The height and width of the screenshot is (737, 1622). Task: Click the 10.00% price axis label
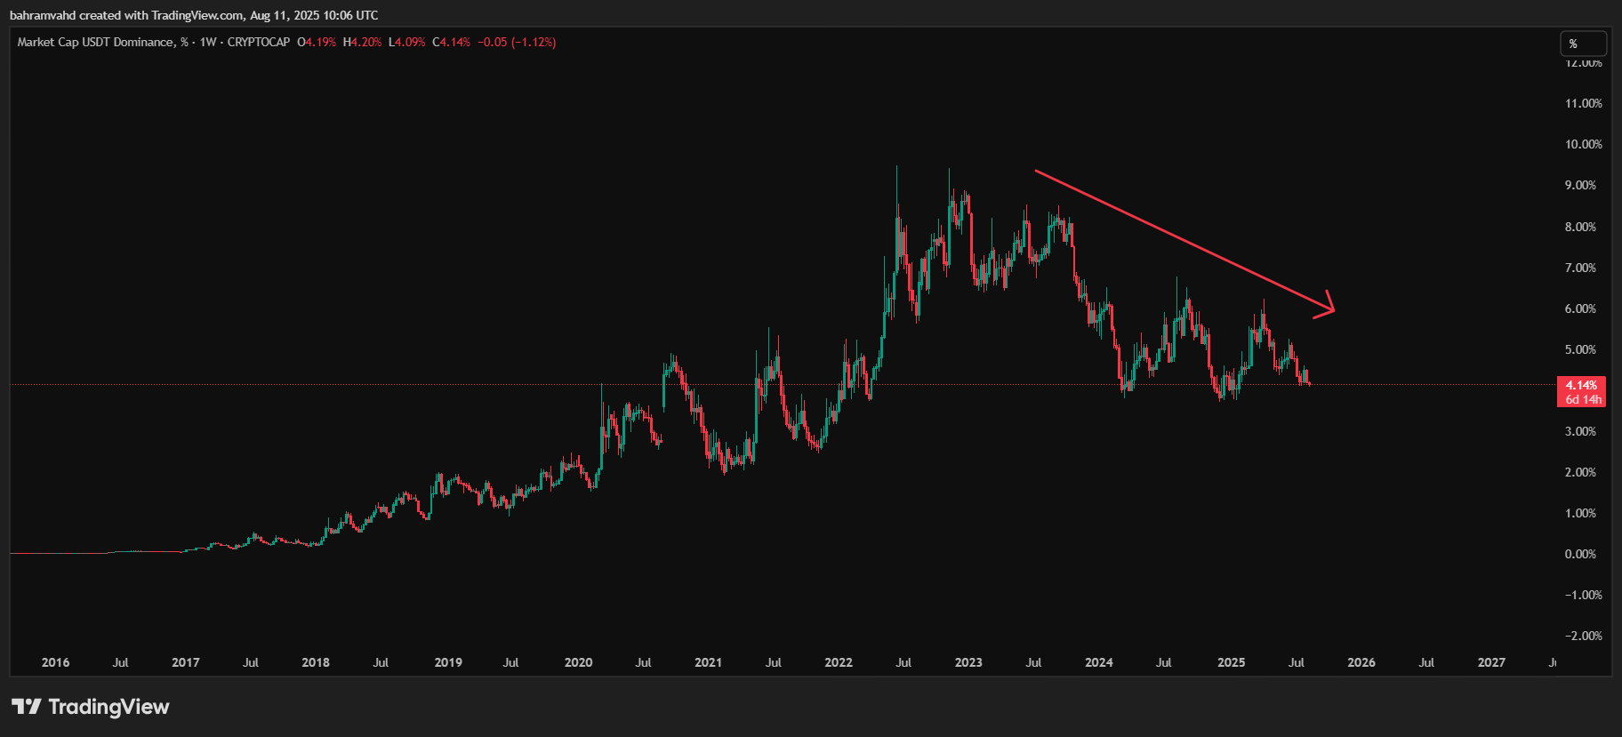[1583, 144]
